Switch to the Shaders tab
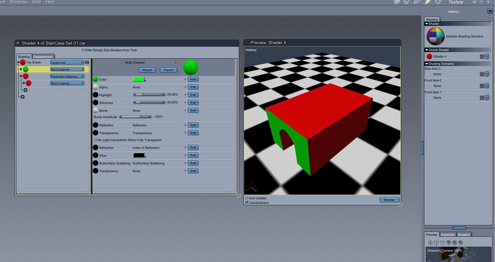This screenshot has height=262, width=495. point(464,235)
